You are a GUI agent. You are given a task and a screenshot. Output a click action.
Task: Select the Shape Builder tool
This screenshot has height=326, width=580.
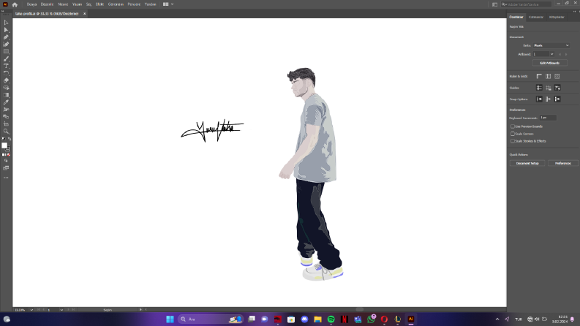(6, 88)
